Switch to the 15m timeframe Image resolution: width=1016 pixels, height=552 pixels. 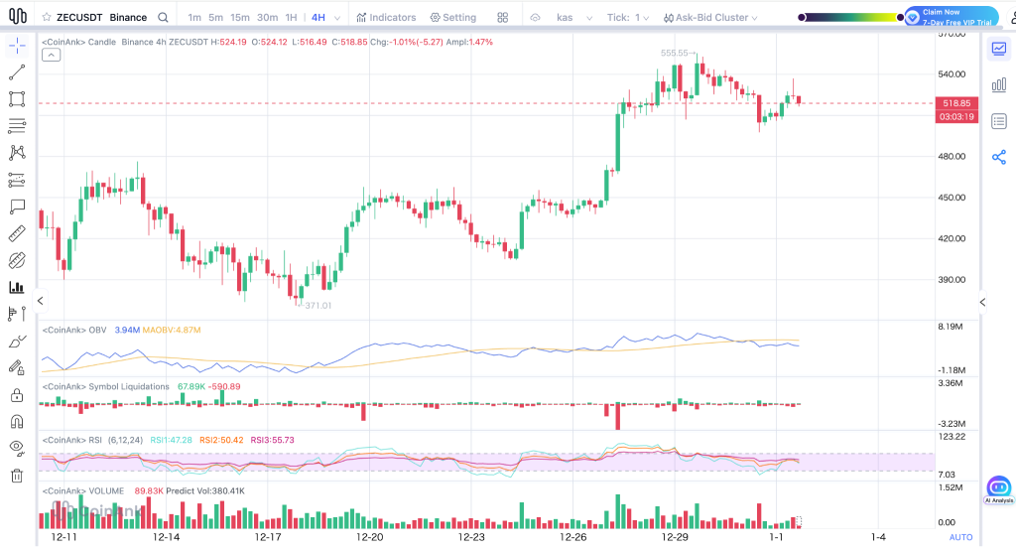click(x=240, y=18)
